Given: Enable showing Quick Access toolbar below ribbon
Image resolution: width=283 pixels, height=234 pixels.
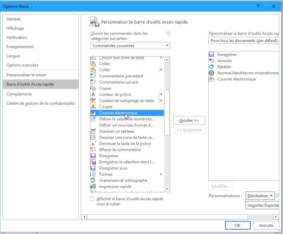Looking at the screenshot, I should [x=92, y=199].
